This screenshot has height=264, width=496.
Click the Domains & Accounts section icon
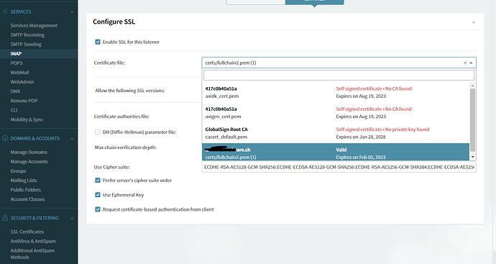5,138
